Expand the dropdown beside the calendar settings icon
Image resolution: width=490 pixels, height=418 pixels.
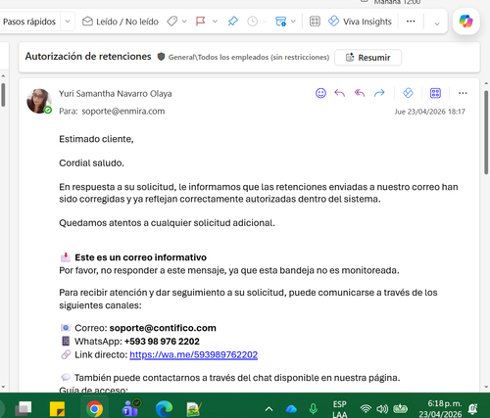tap(293, 22)
